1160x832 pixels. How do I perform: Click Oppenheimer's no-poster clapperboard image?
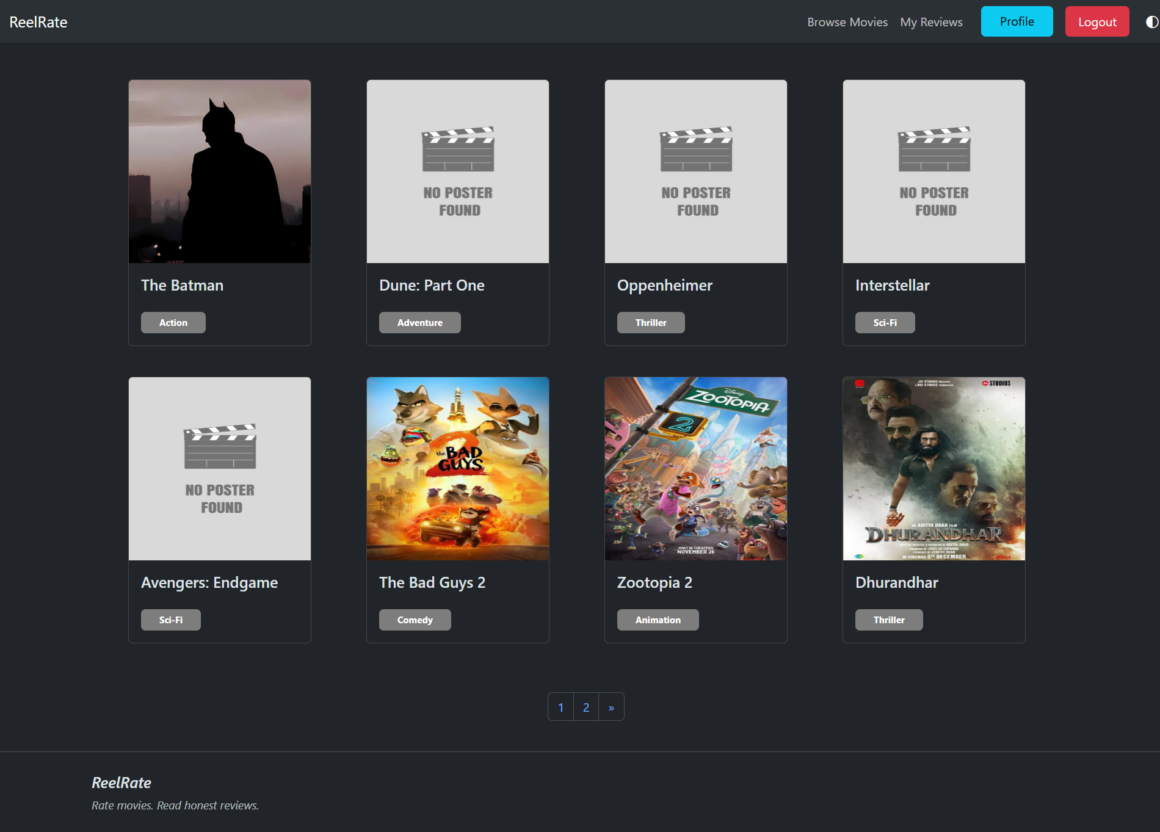pos(696,172)
